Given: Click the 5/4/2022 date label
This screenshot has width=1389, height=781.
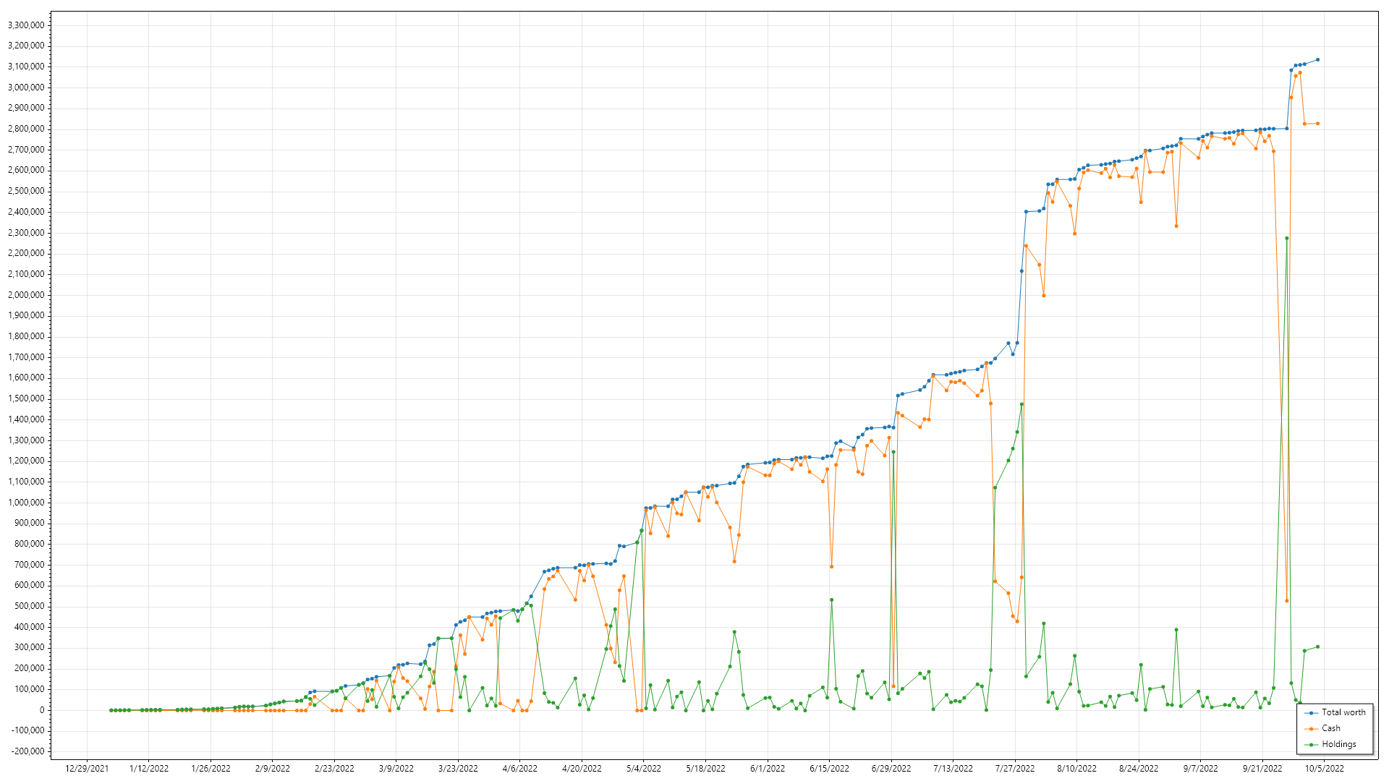Looking at the screenshot, I should pos(644,769).
